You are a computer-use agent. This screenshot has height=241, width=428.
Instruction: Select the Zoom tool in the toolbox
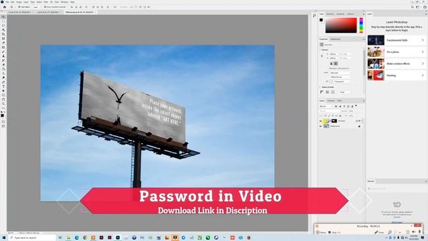coord(3,104)
